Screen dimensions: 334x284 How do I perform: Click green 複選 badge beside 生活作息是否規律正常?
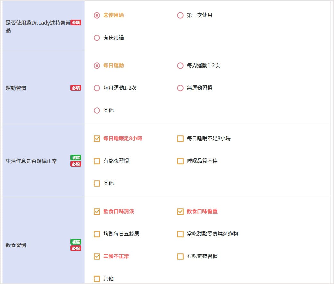pos(76,158)
